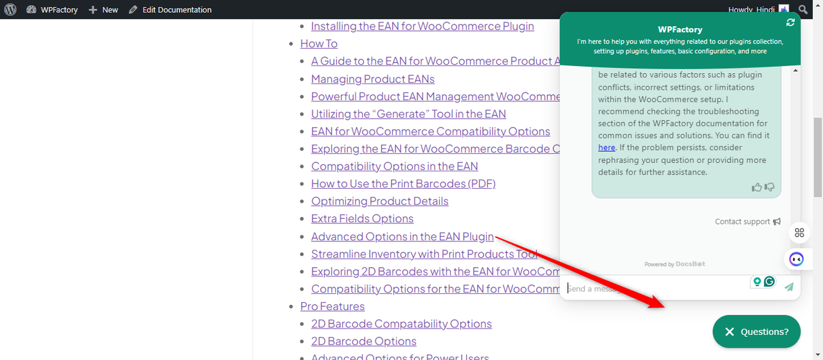Open the WordPress logo menu
The width and height of the screenshot is (823, 360).
(10, 10)
